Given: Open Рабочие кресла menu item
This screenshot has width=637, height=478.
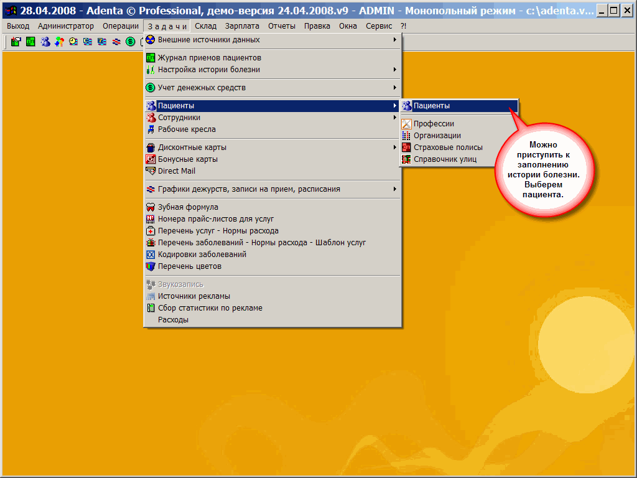Looking at the screenshot, I should pyautogui.click(x=187, y=129).
